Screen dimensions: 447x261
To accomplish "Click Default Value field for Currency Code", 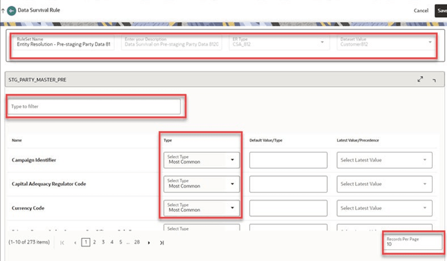I will pyautogui.click(x=288, y=208).
